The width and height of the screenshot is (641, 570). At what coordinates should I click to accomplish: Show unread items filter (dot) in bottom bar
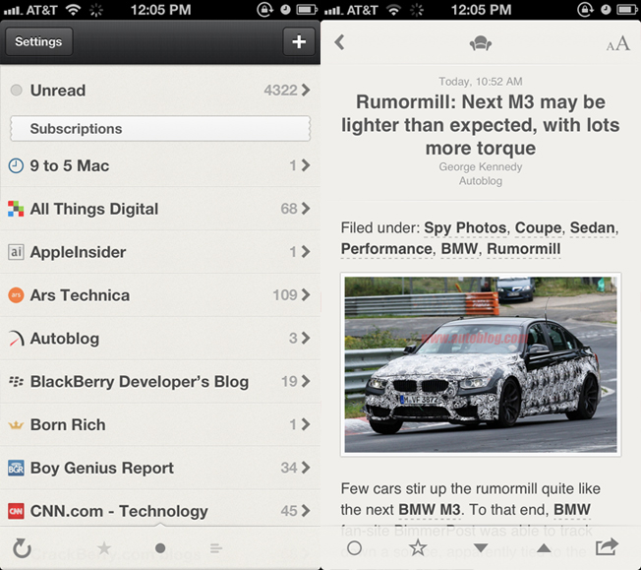pos(160,548)
